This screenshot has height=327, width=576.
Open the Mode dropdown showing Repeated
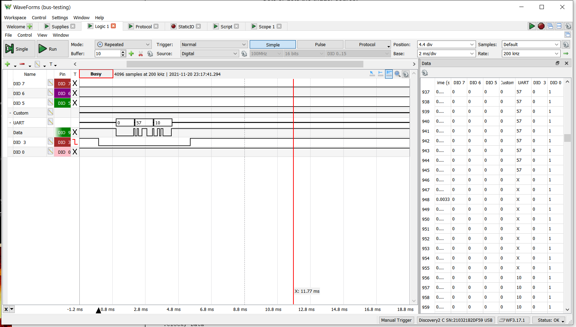pyautogui.click(x=123, y=44)
